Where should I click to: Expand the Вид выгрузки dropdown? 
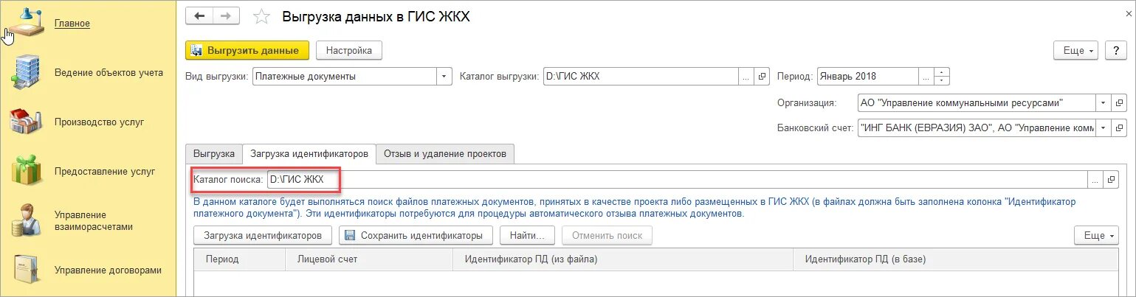(444, 76)
